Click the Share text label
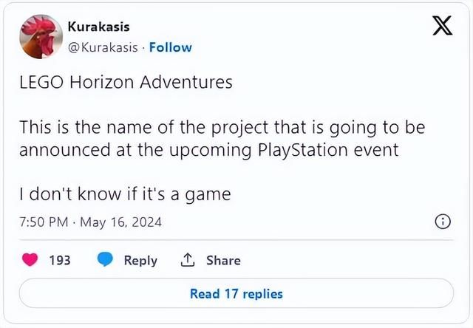This screenshot has height=328, width=473. coord(223,260)
